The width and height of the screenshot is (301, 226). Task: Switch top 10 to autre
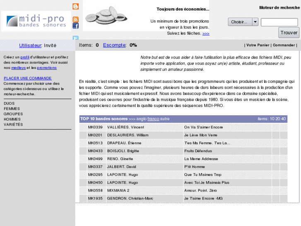click(165, 119)
